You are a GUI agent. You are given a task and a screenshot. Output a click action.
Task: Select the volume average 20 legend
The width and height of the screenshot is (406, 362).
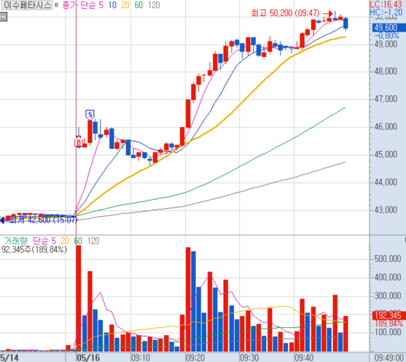65,241
